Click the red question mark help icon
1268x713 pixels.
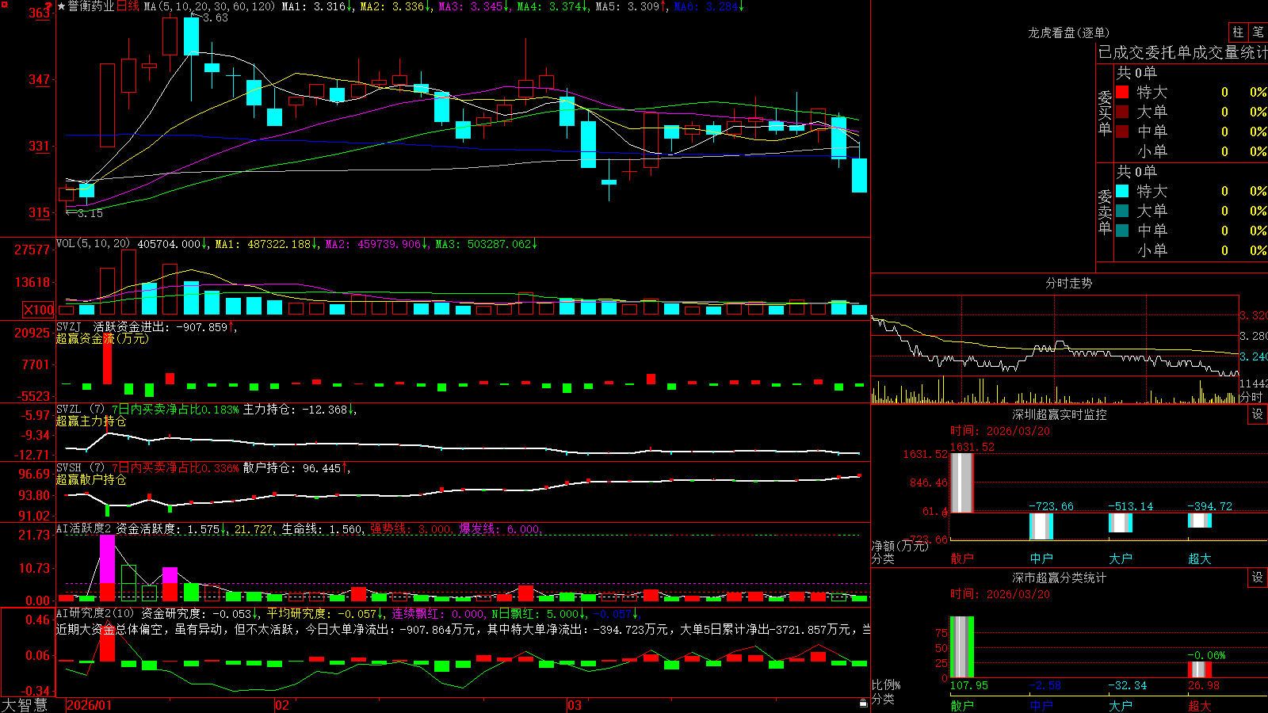tap(48, 6)
